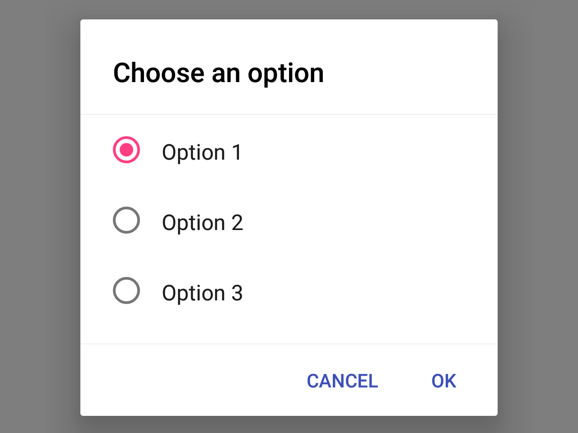Confirm the selection with OK
578x433 pixels.
coord(443,381)
